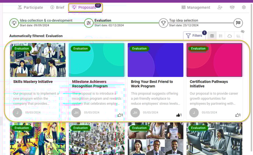Image resolution: width=253 pixels, height=155 pixels.
Task: Open the Management link
Action: [x=196, y=7]
